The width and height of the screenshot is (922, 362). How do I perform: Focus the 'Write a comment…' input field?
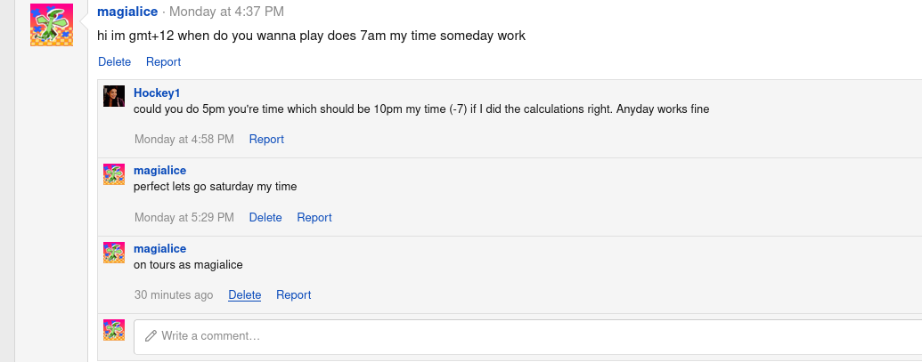pos(527,337)
